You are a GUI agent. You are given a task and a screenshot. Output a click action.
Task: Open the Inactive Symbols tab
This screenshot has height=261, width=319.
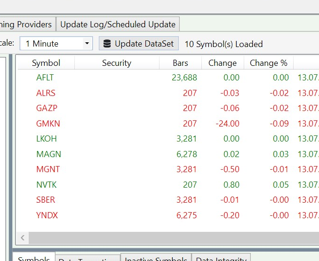pos(156,258)
